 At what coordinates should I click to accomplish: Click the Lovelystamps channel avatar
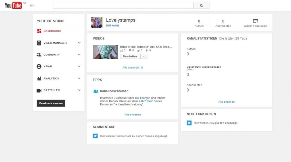pyautogui.click(x=97, y=22)
